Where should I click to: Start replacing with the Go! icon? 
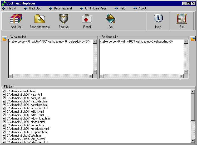(111, 19)
